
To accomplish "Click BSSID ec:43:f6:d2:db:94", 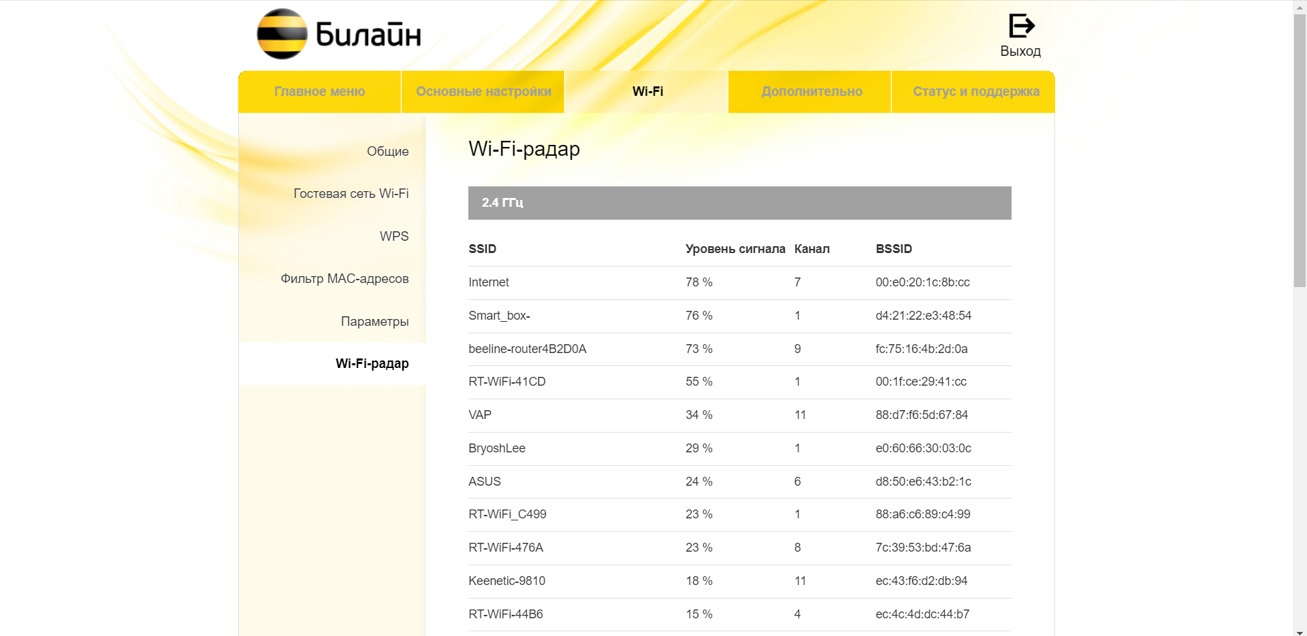I will click(921, 581).
